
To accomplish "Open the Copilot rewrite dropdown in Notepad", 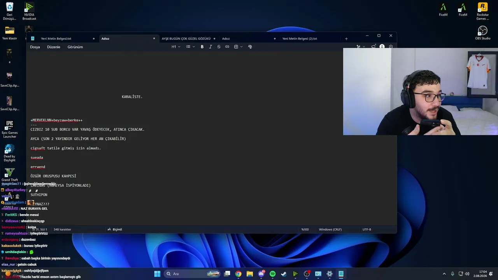I will coord(361,47).
